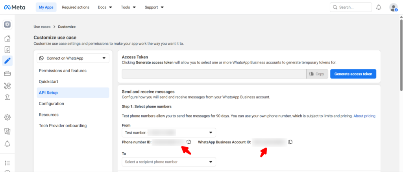Open the briefcase icon in sidebar
This screenshot has width=403, height=172.
coord(7,73)
